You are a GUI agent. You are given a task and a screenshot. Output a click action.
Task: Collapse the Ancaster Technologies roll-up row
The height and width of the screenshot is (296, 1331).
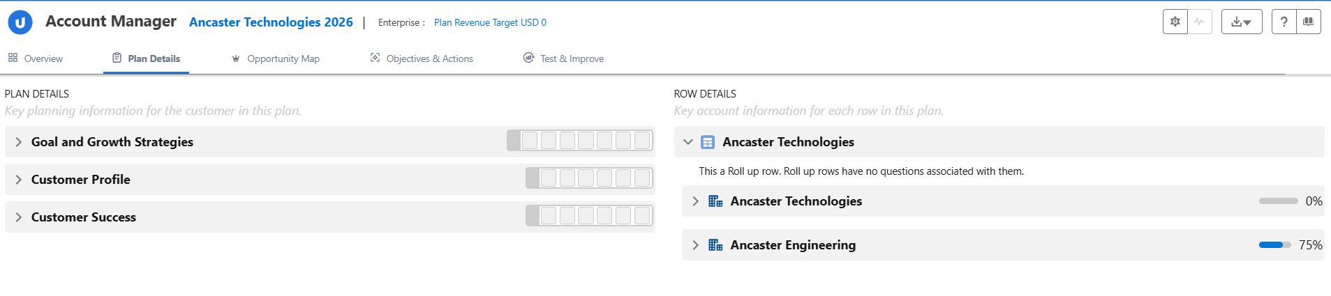point(688,142)
